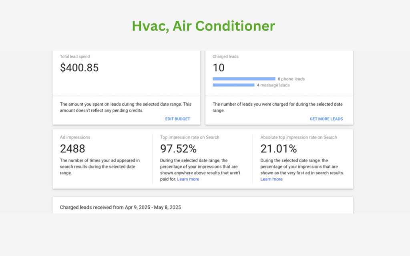
Task: Select the 2488 ad impressions figure
Action: [x=72, y=149]
